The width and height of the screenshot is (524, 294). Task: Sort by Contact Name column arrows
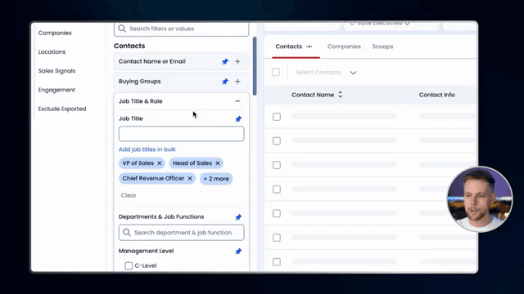pos(341,95)
